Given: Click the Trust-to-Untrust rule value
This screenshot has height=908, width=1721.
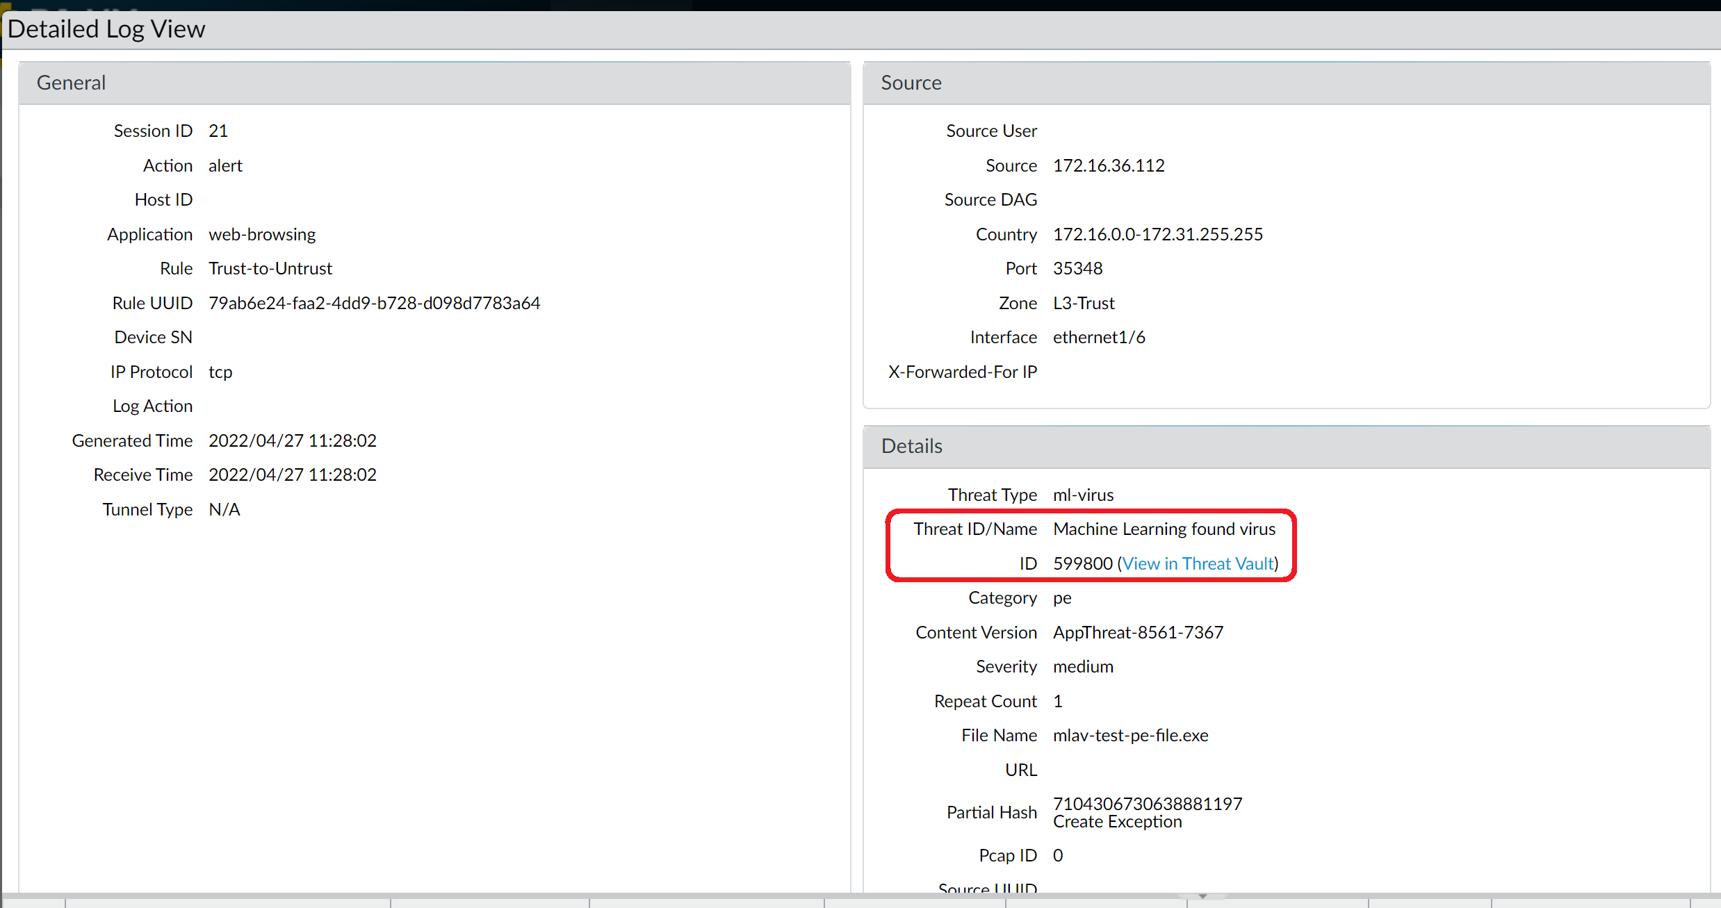Looking at the screenshot, I should tap(270, 268).
